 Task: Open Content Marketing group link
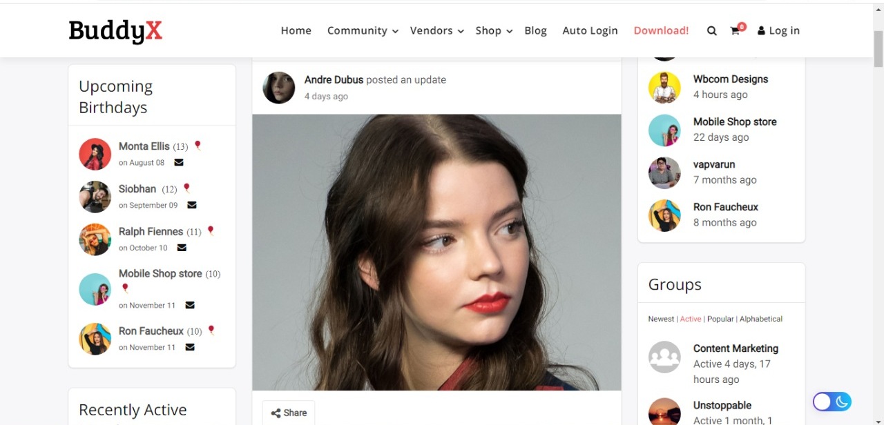pyautogui.click(x=736, y=348)
